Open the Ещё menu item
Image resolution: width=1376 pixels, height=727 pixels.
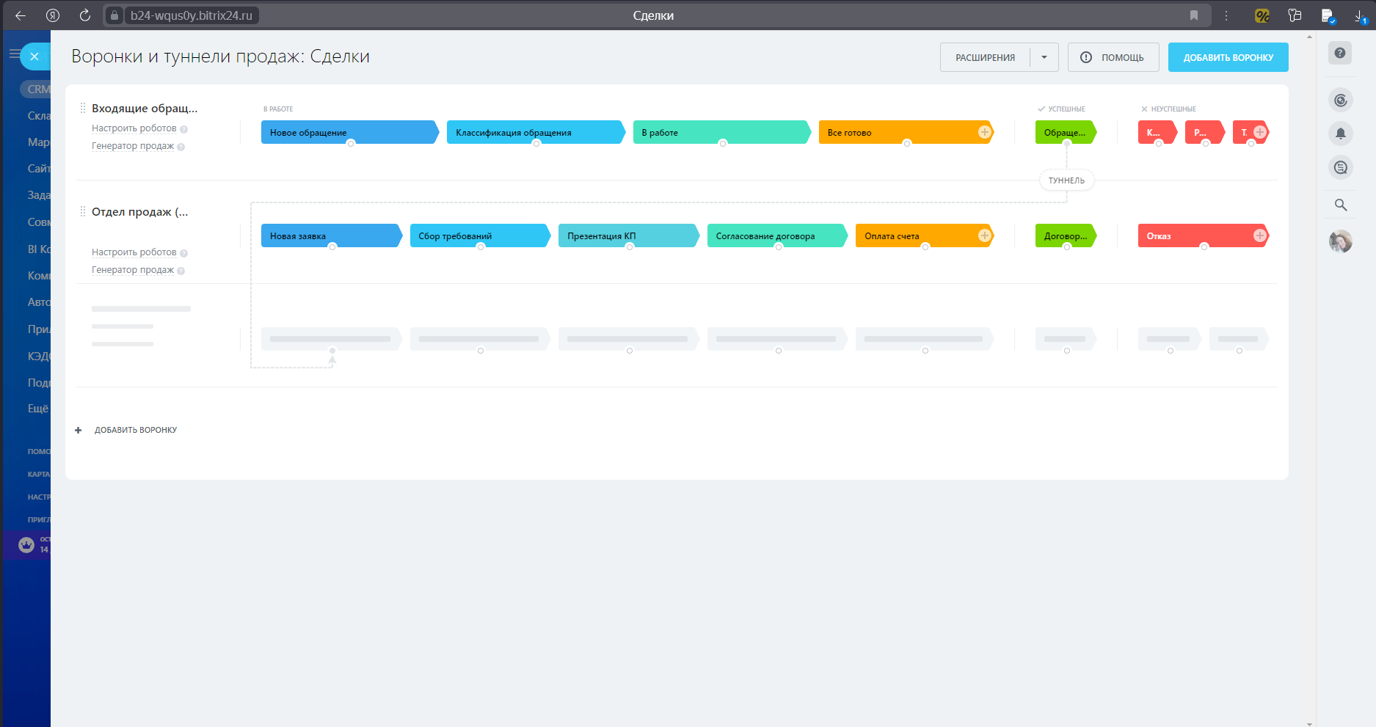click(x=38, y=409)
